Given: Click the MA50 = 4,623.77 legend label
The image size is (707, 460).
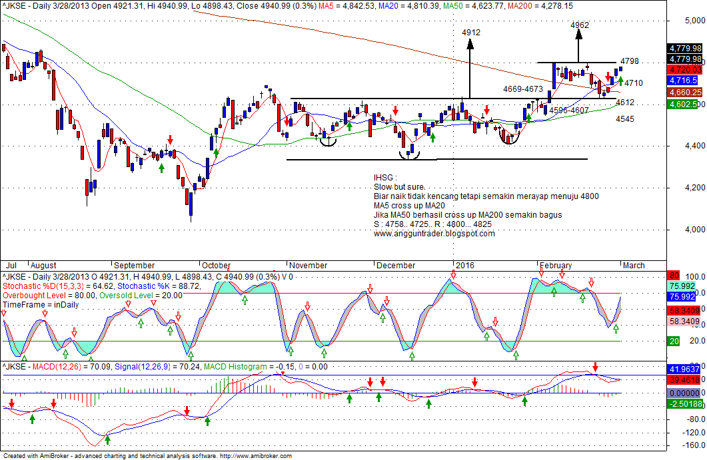Looking at the screenshot, I should [473, 6].
